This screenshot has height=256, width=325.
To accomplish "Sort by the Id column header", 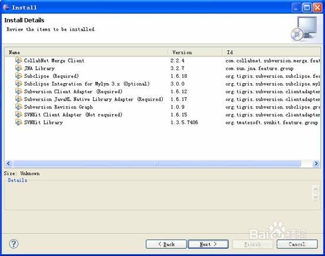I will [271, 52].
